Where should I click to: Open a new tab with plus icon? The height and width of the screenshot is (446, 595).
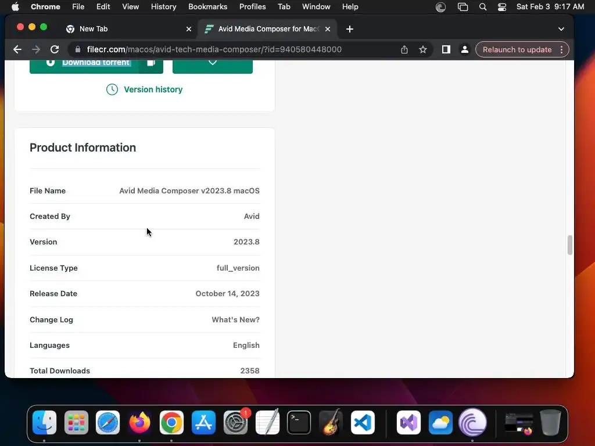tap(349, 29)
